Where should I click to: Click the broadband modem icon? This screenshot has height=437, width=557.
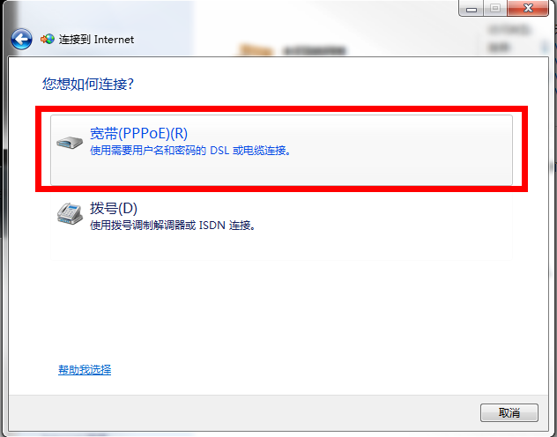[70, 143]
